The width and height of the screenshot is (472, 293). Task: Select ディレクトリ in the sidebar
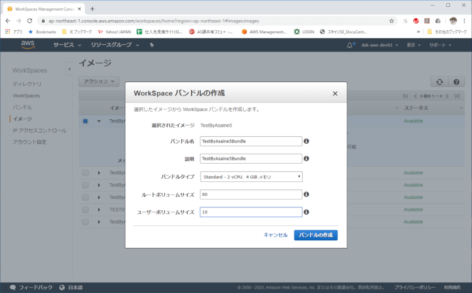[x=28, y=83]
